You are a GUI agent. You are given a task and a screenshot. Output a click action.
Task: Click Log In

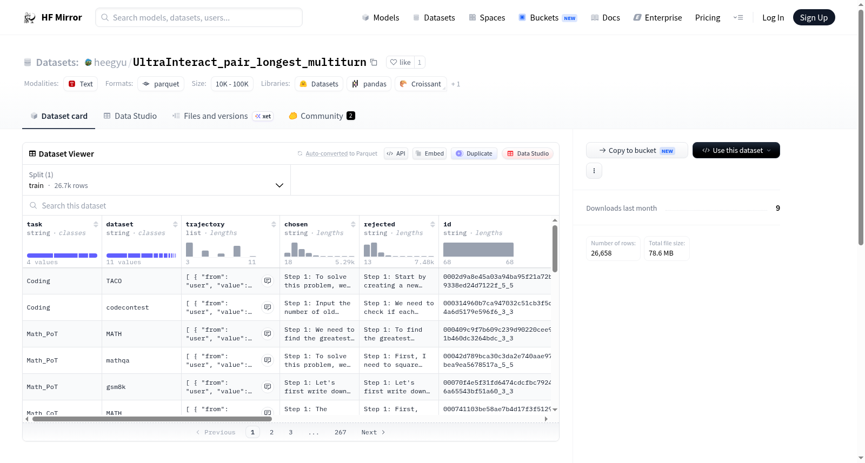(x=773, y=18)
